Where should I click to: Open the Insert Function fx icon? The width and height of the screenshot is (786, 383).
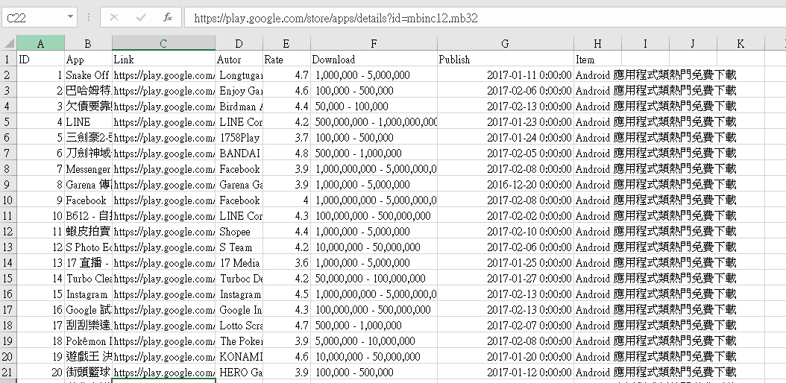click(168, 18)
